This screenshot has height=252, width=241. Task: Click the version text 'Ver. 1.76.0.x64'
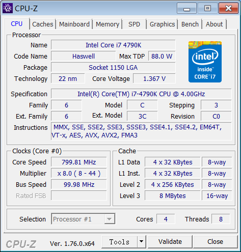point(72,244)
